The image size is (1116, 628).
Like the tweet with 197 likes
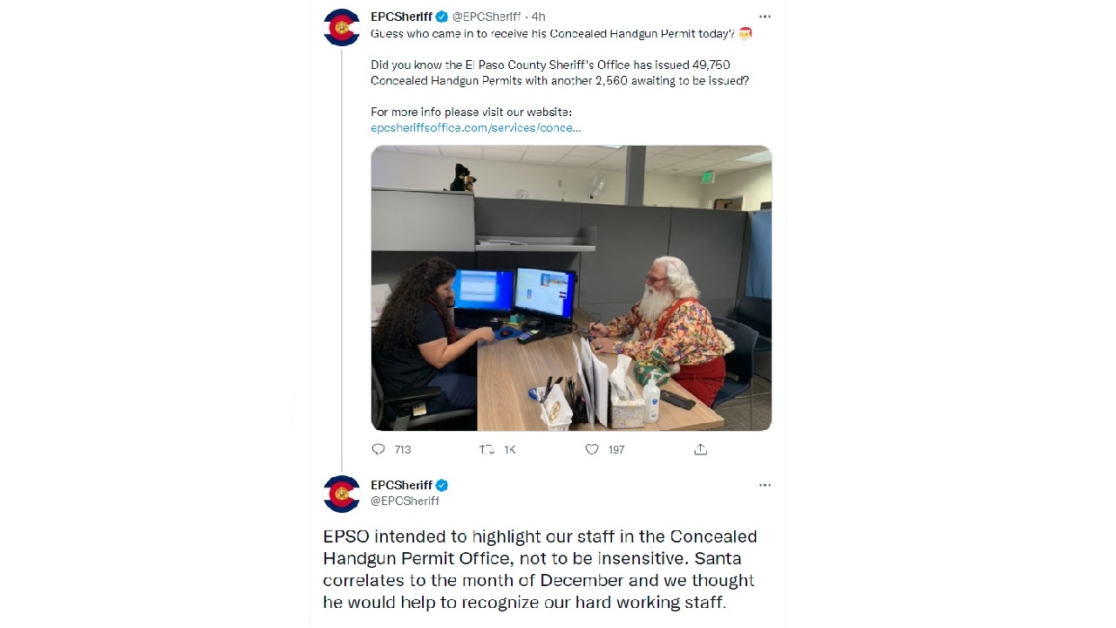[592, 449]
